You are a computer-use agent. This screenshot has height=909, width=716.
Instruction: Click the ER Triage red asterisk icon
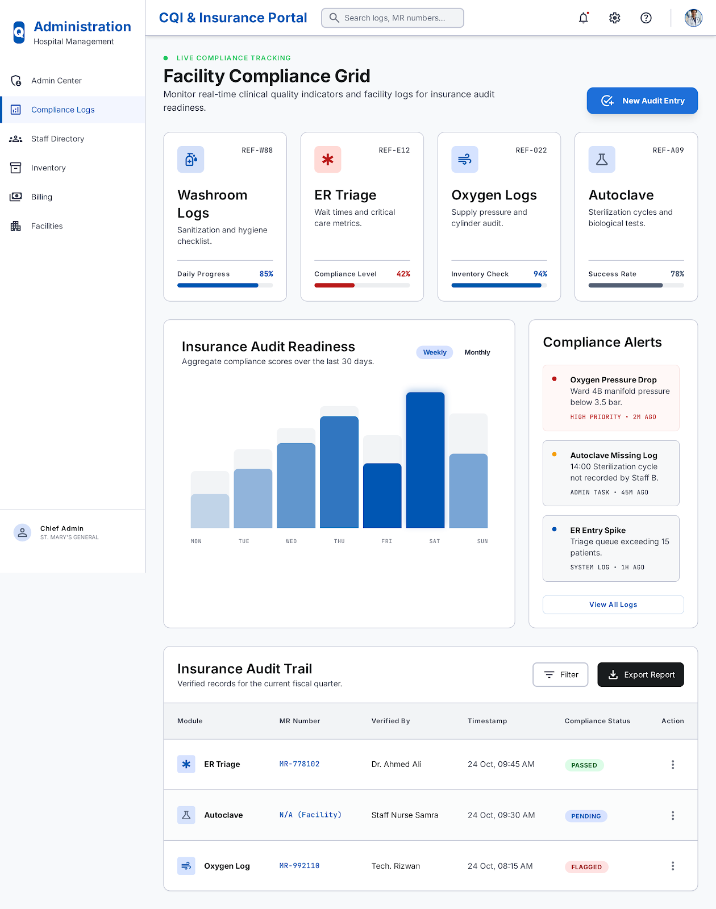click(x=328, y=160)
